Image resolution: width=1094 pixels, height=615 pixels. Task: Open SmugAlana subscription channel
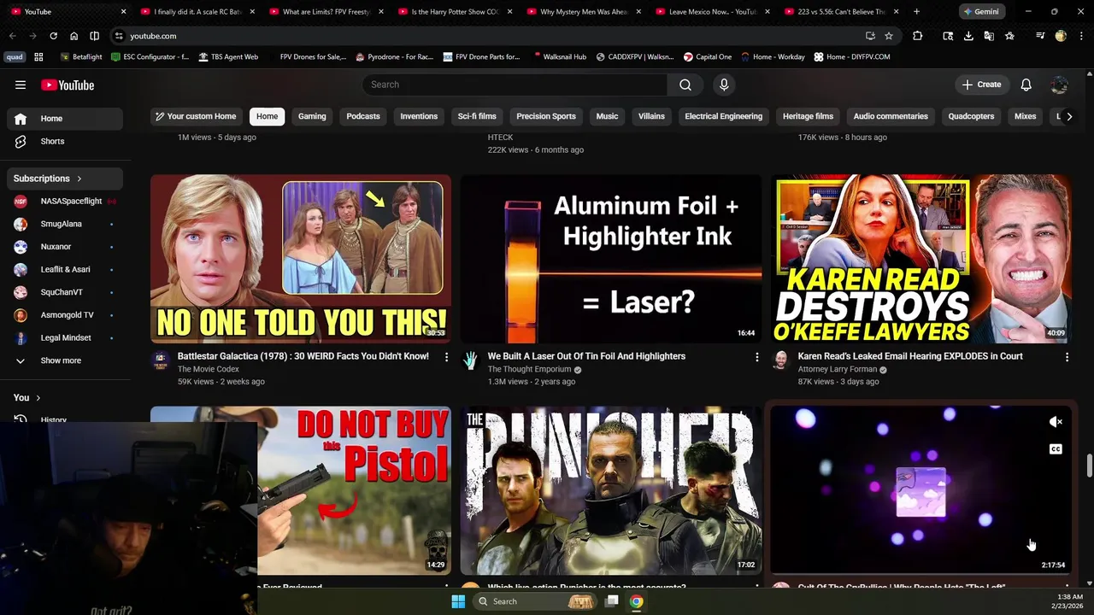click(x=65, y=224)
